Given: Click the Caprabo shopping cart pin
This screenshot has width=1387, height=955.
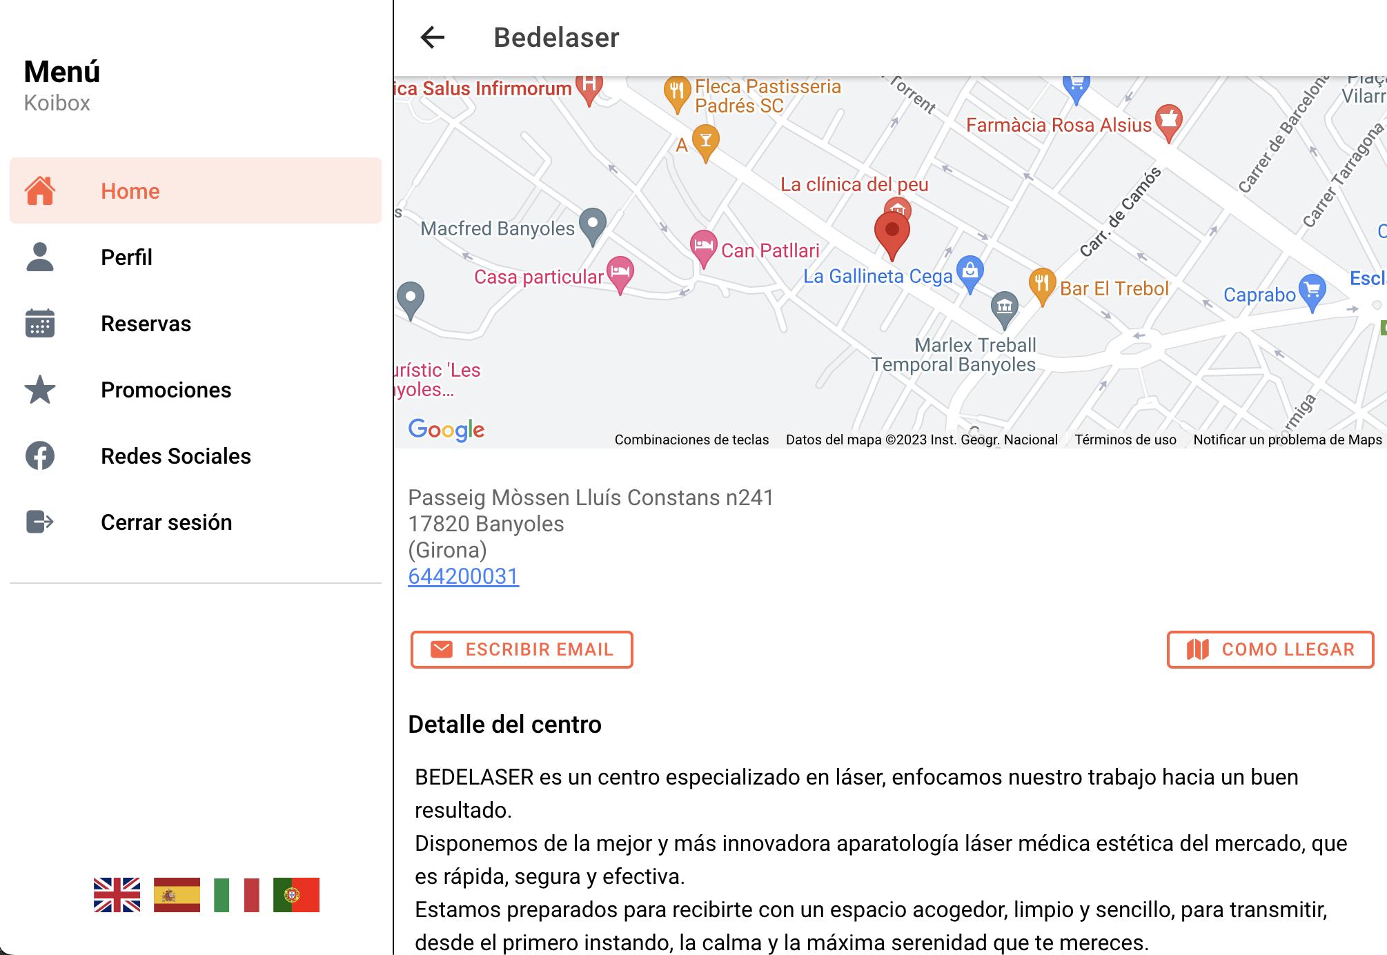Looking at the screenshot, I should pyautogui.click(x=1312, y=293).
